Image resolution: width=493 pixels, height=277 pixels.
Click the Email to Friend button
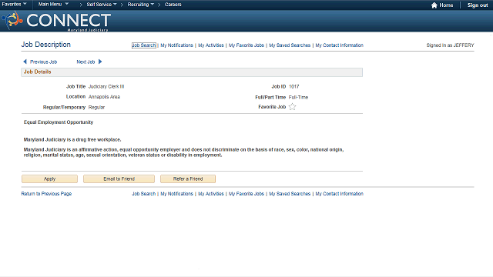119,179
